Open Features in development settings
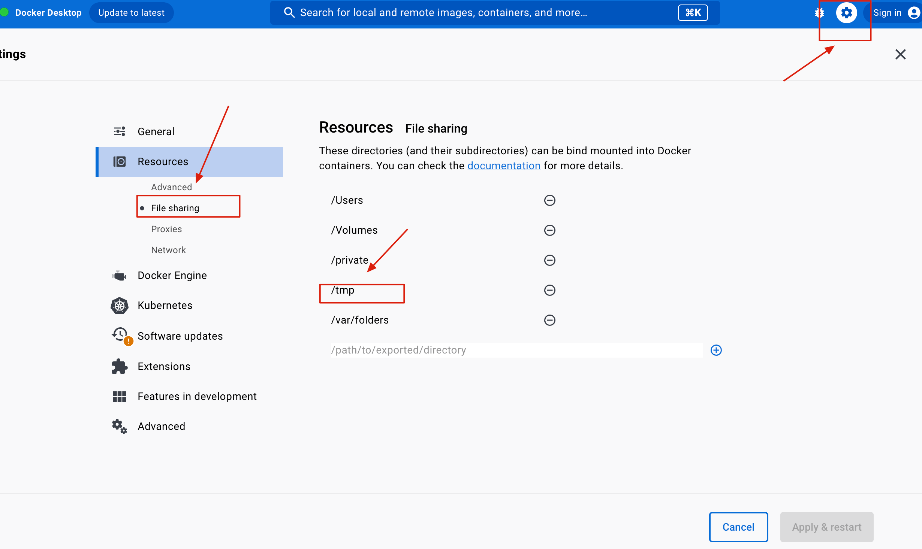The width and height of the screenshot is (922, 549). [189, 396]
